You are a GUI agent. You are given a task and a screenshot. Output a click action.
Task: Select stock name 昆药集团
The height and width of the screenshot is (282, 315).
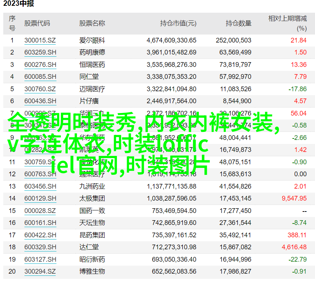[92, 235]
